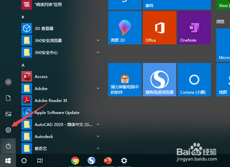Image resolution: width=230 pixels, height=167 pixels.
Task: Expand the 360安全浏览器 folder chevron
Action: coord(98,40)
